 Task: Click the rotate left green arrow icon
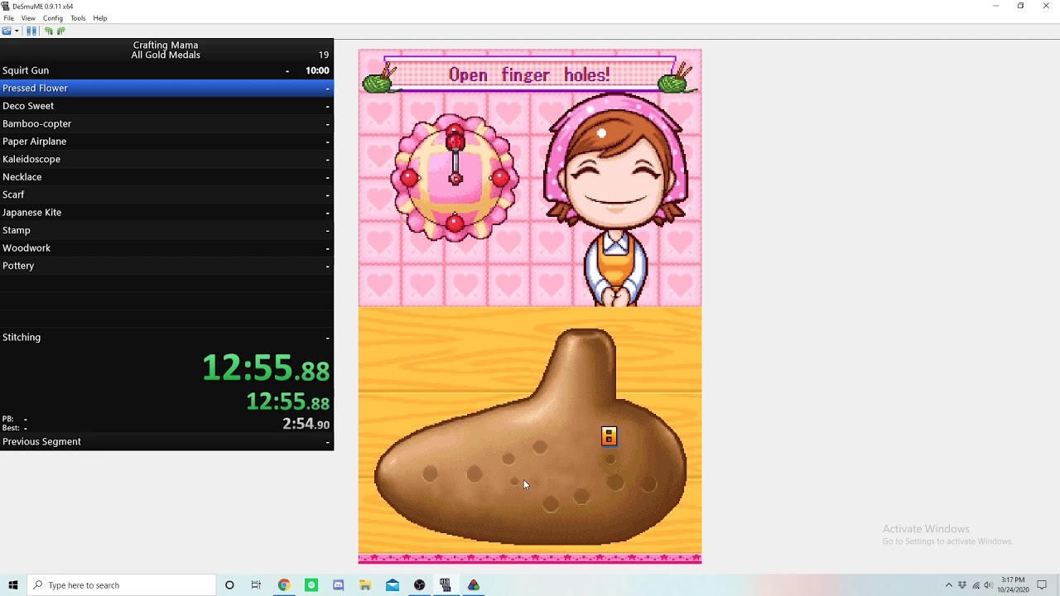click(49, 31)
